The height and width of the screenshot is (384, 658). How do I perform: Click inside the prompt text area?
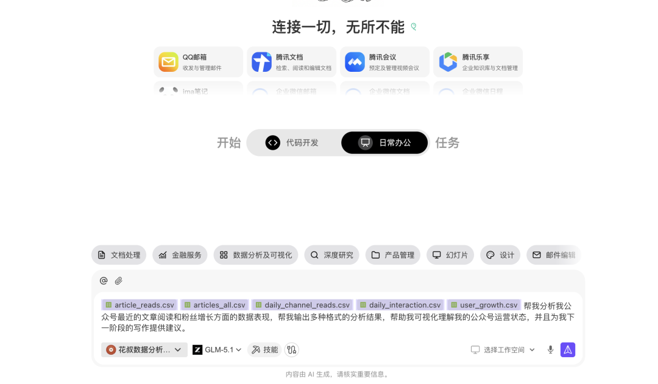[x=338, y=317]
